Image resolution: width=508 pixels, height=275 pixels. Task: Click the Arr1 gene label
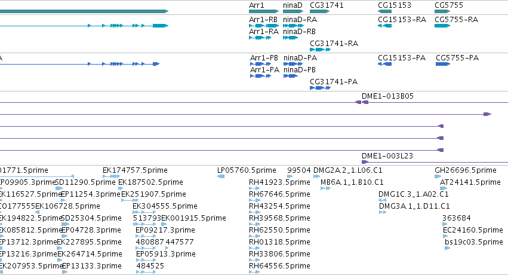tap(257, 5)
